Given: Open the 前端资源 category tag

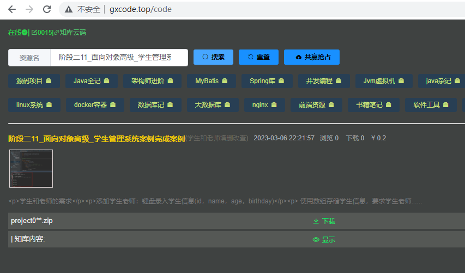Looking at the screenshot, I should (316, 105).
